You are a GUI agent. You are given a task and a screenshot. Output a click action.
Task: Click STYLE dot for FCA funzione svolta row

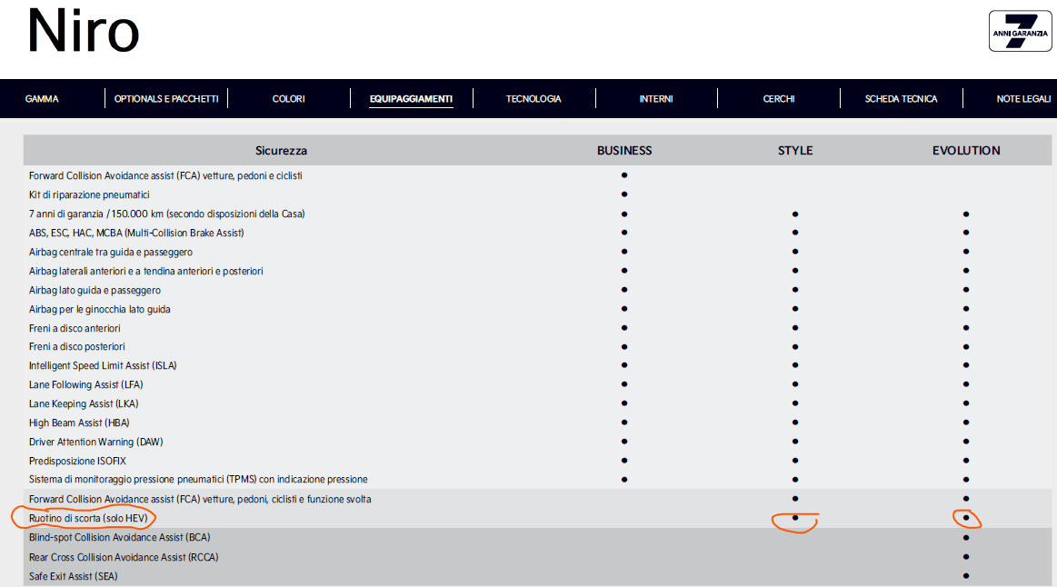tap(795, 499)
